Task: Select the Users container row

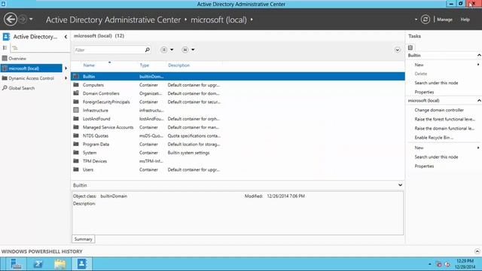Action: 238,169
